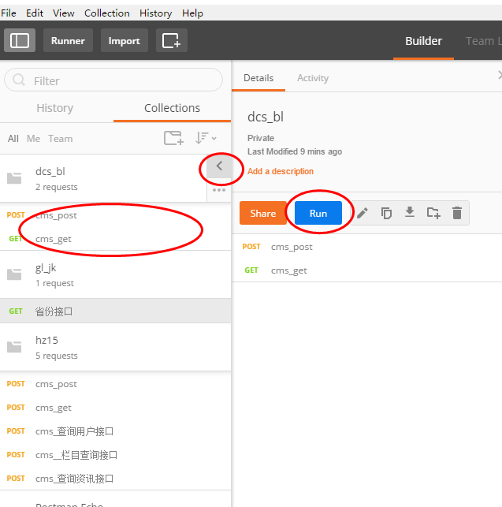The height and width of the screenshot is (507, 502).
Task: Select the sidebar Collections tab
Action: (x=172, y=108)
